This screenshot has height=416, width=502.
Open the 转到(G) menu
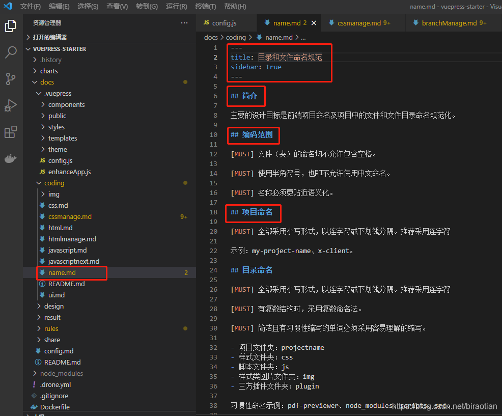click(x=147, y=7)
